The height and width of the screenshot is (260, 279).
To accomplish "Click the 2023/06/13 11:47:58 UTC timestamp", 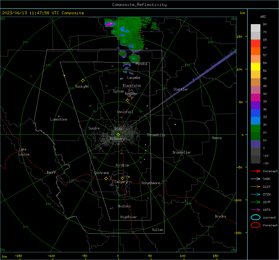I will [43, 13].
